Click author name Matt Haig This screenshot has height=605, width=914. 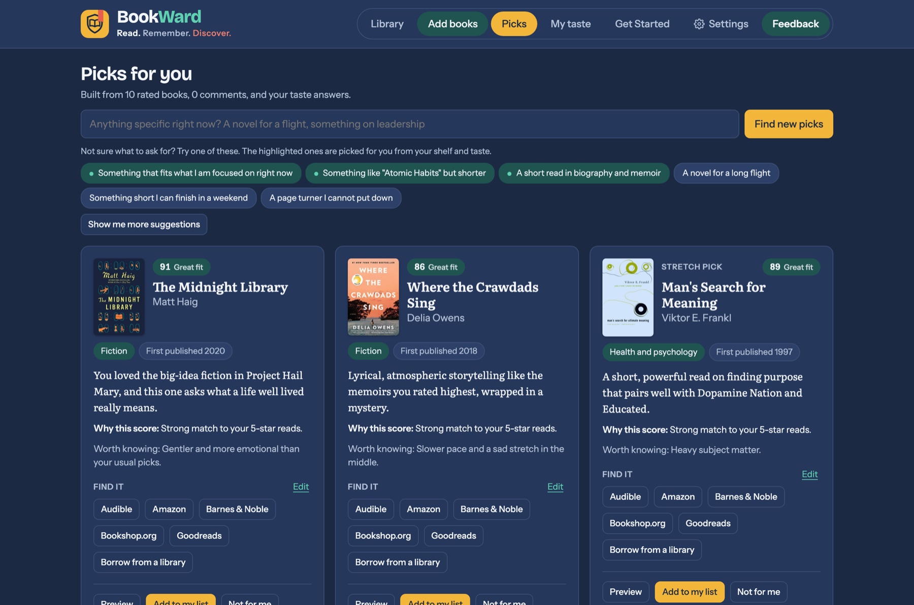pos(175,302)
